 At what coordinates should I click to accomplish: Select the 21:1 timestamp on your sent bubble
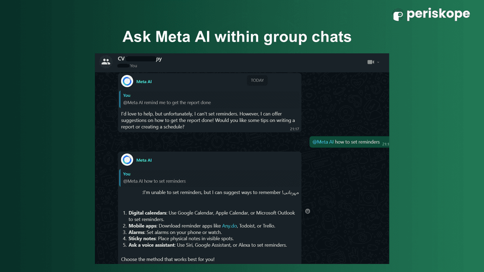[385, 143]
